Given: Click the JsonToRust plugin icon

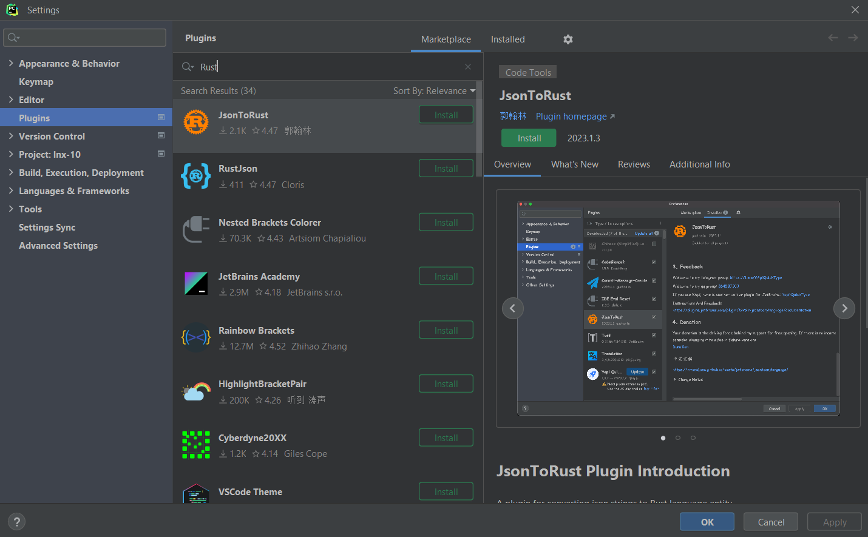Looking at the screenshot, I should tap(196, 123).
